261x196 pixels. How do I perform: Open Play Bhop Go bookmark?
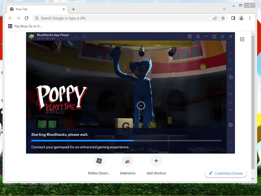pos(25,26)
